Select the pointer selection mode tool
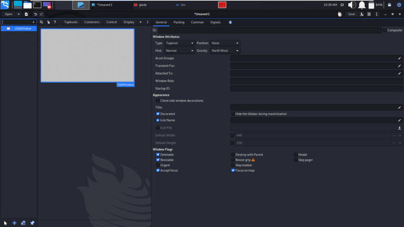Image resolution: width=404 pixels, height=227 pixels. click(x=5, y=223)
